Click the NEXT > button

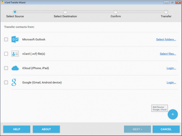pos(137,129)
